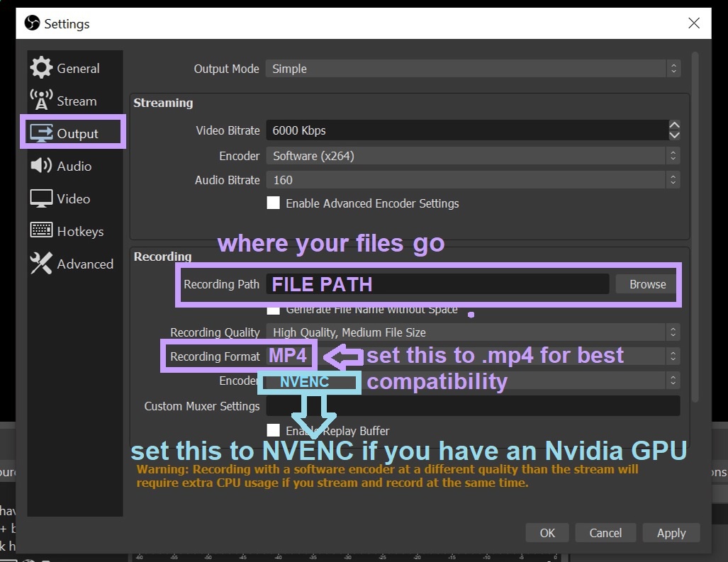Toggle Generate File Name without Space
This screenshot has width=728, height=562.
click(x=273, y=310)
